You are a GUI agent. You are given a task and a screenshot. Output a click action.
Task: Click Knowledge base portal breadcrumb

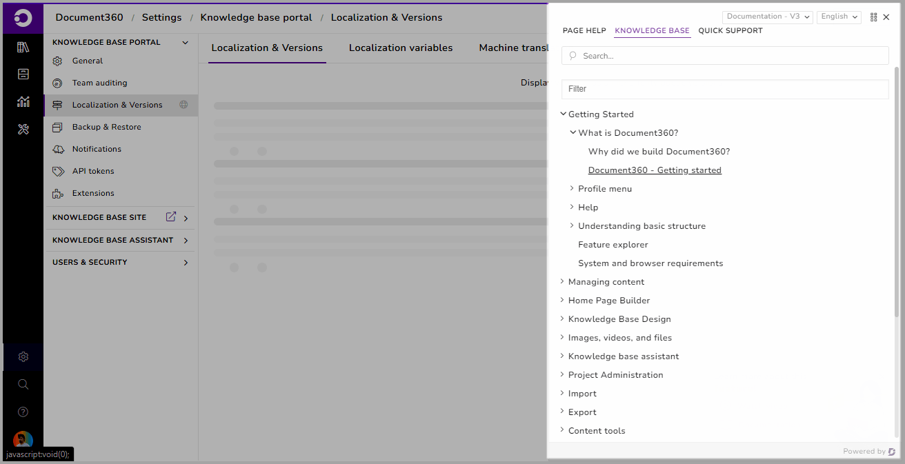256,17
